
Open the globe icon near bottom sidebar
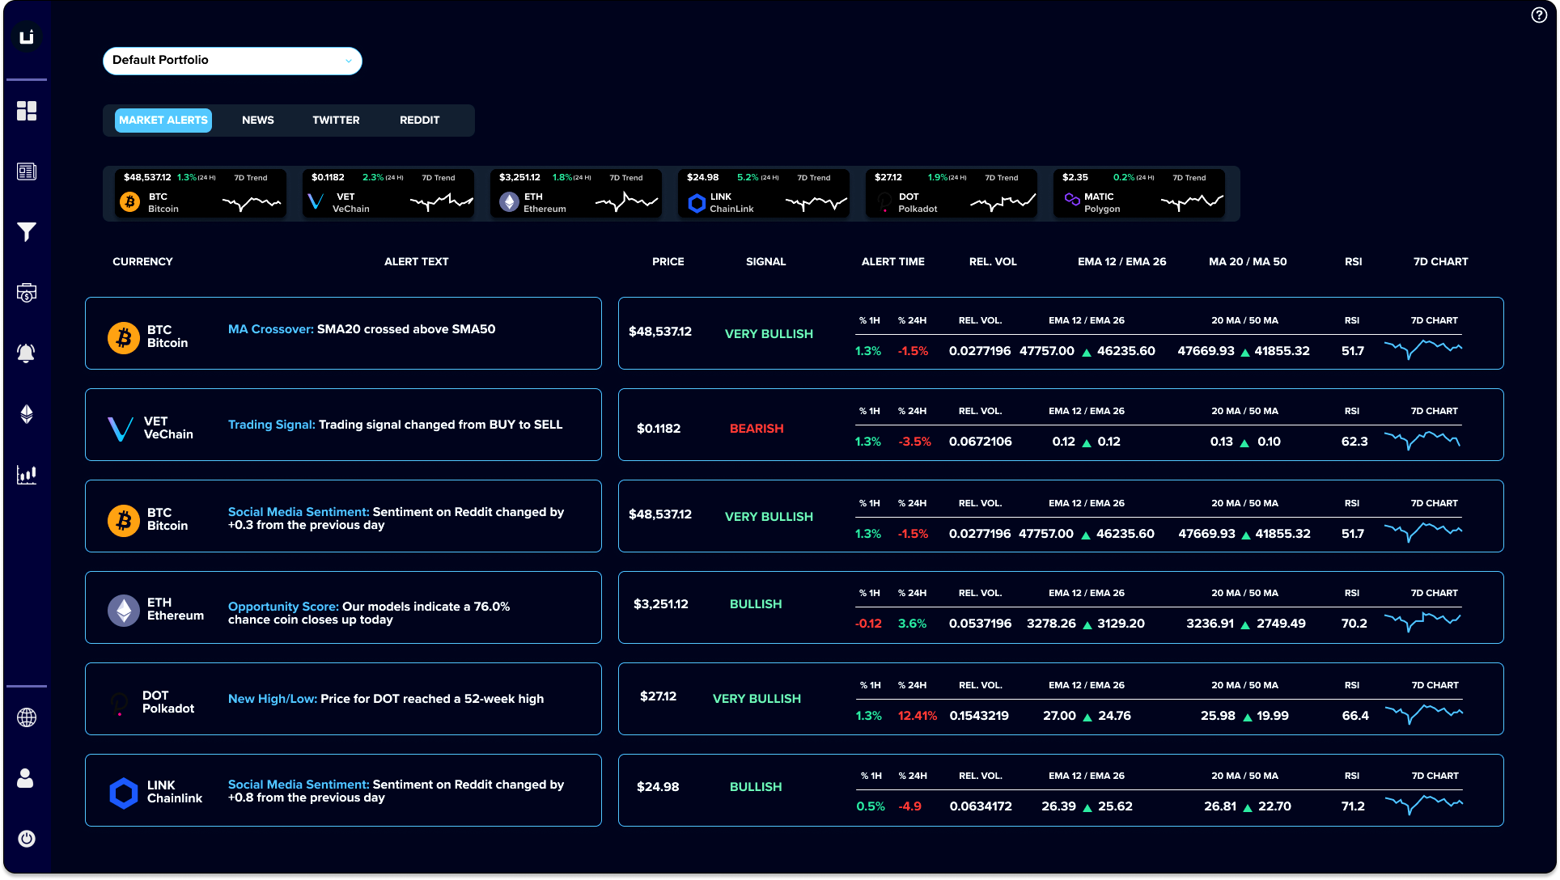[28, 717]
